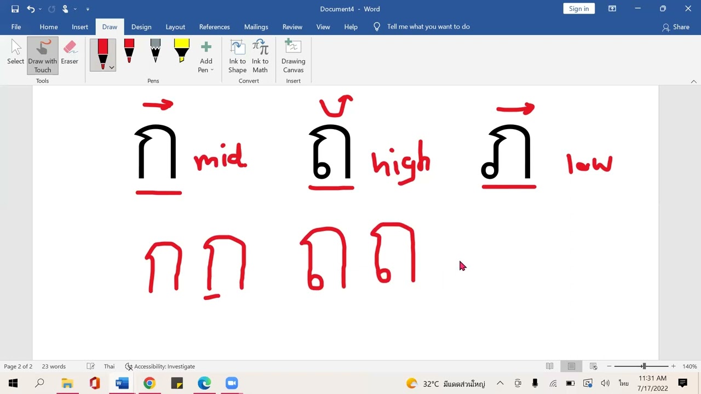Open Windows Search from the taskbar
Image resolution: width=701 pixels, height=394 pixels.
coord(39,383)
